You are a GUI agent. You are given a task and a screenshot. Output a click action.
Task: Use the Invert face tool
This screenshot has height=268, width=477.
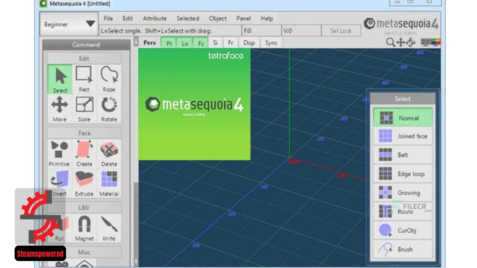point(60,184)
